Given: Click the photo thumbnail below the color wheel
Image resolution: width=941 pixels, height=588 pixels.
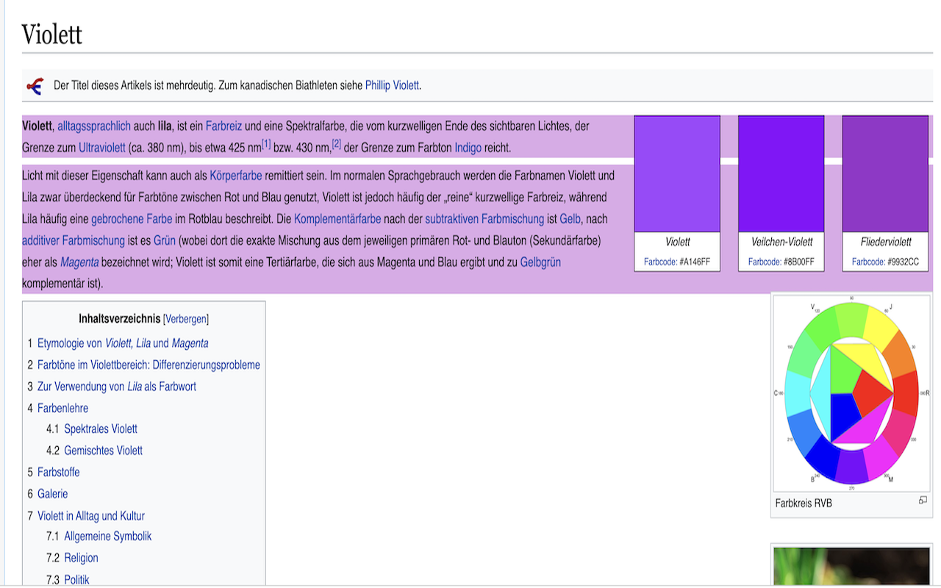Looking at the screenshot, I should click(851, 566).
